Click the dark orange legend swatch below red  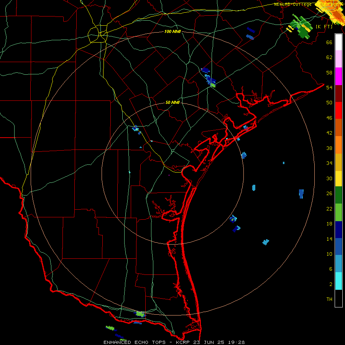[338, 127]
